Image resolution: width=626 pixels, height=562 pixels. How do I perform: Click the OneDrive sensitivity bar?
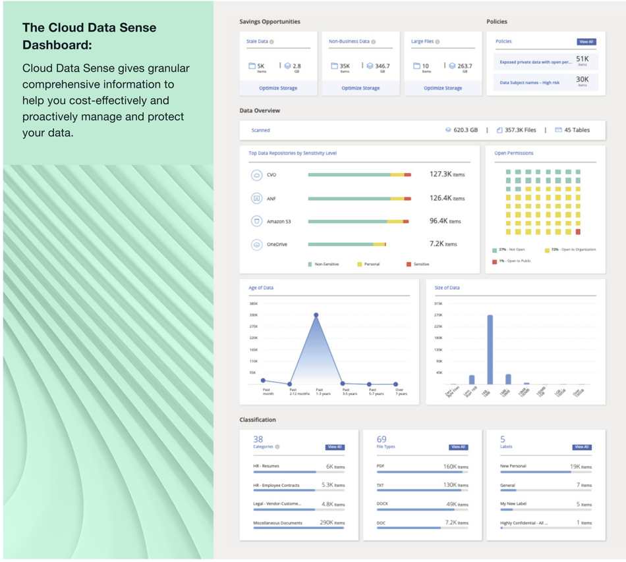tap(347, 244)
